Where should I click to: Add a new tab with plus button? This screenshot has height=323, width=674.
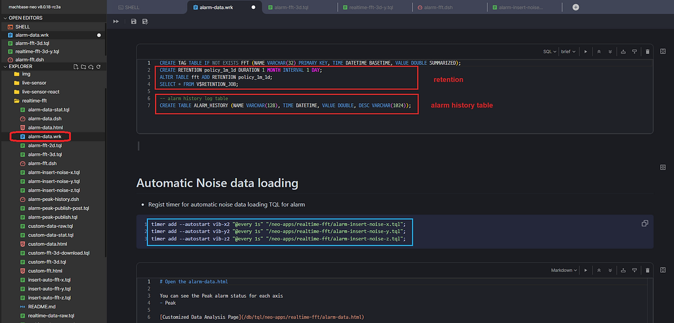(x=576, y=7)
